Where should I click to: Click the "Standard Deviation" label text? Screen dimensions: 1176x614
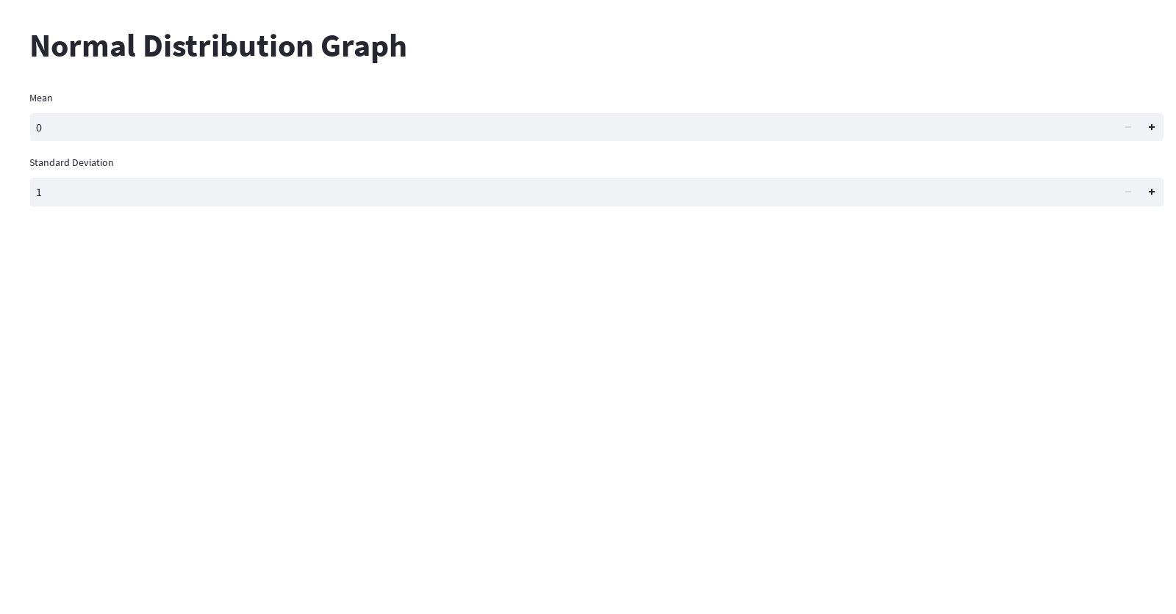[x=71, y=162]
